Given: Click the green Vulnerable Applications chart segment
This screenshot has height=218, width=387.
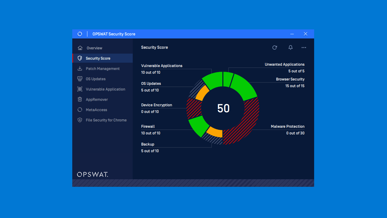Looking at the screenshot, I should (x=213, y=81).
